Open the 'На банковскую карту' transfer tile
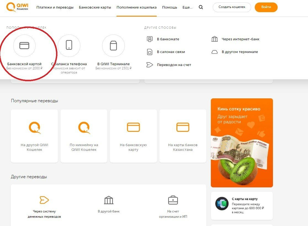 [x=133, y=136]
